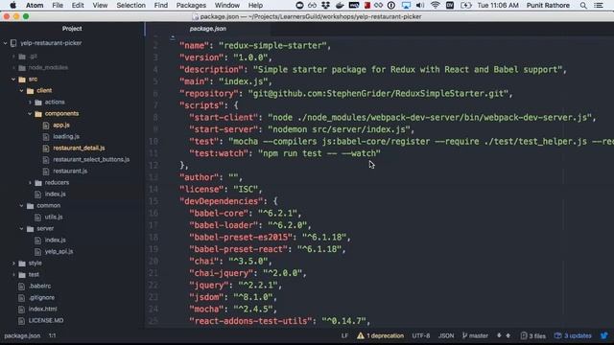
Task: Open utils.js file
Action: (x=54, y=218)
